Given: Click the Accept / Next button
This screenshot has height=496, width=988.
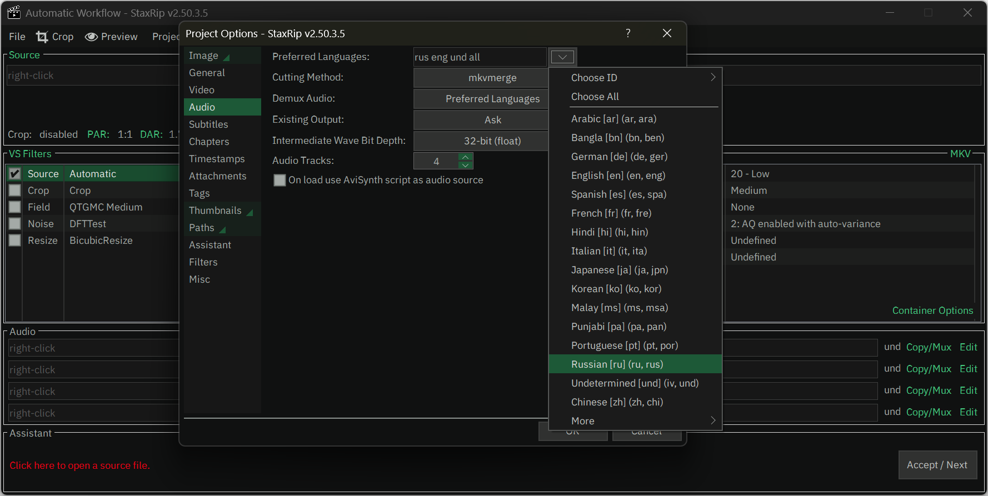Looking at the screenshot, I should [937, 465].
